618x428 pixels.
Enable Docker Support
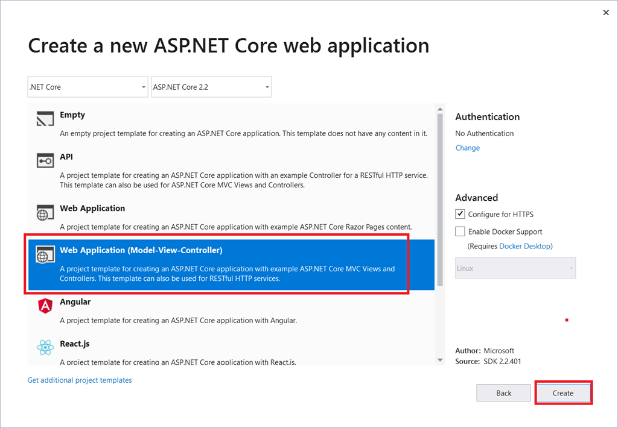(459, 231)
